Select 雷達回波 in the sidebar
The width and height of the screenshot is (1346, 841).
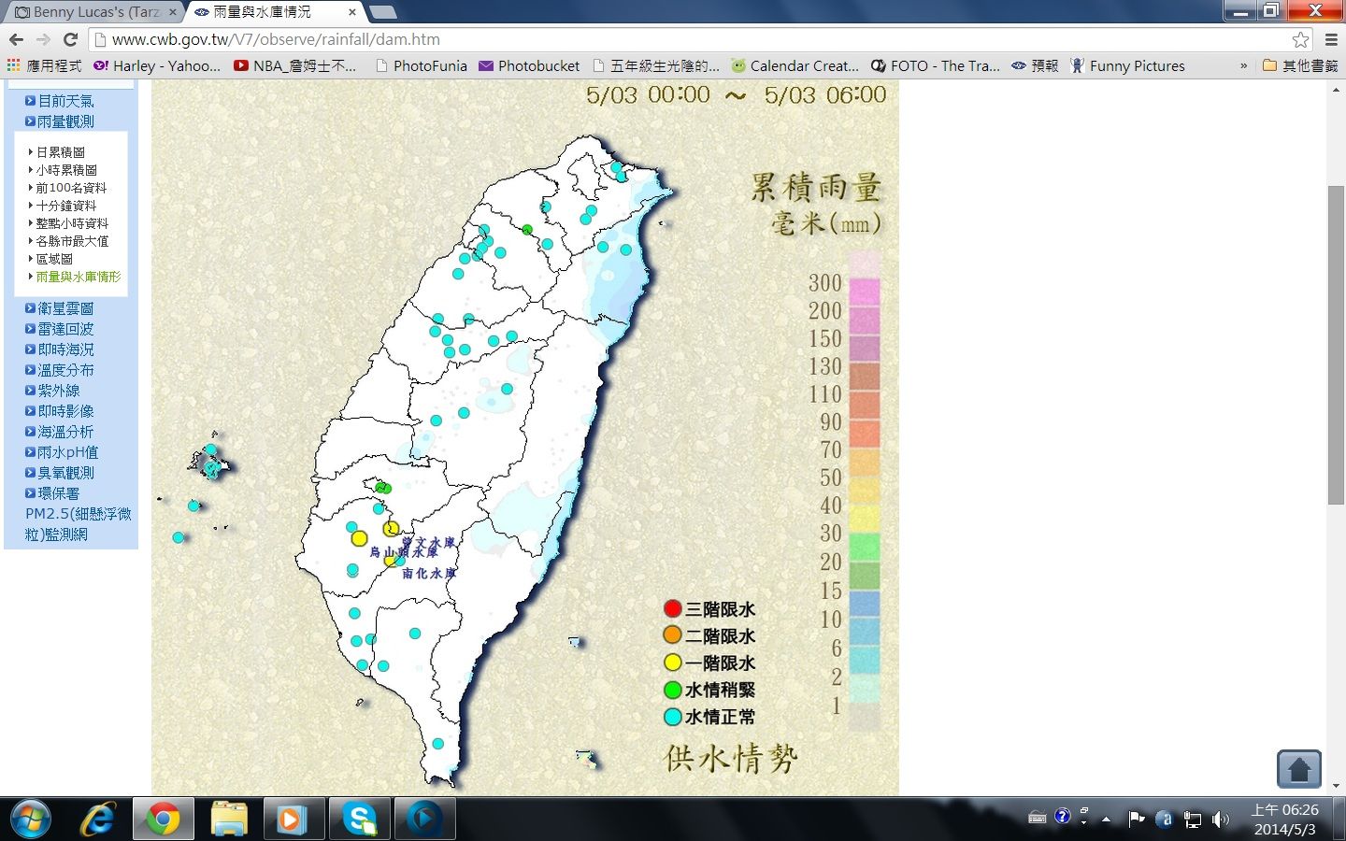(64, 329)
